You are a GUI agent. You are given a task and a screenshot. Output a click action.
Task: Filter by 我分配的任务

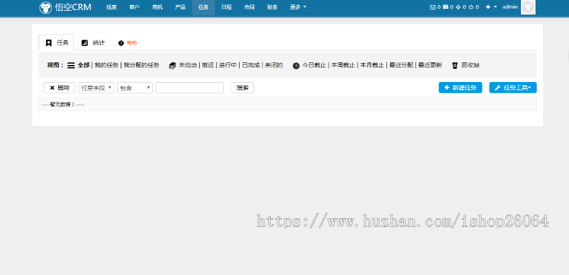click(141, 65)
